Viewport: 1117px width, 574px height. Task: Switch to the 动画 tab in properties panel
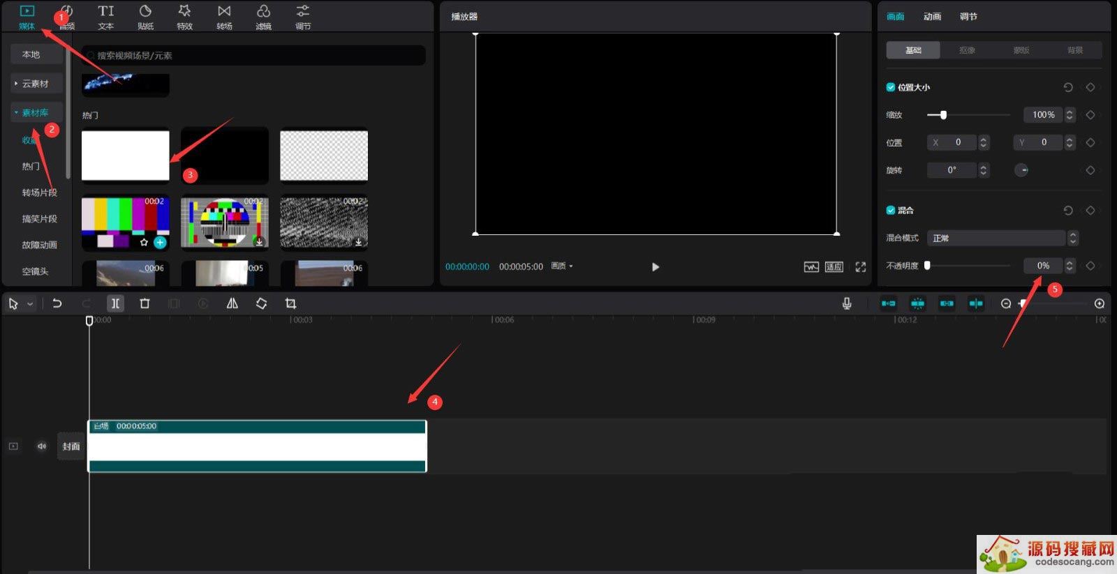932,17
